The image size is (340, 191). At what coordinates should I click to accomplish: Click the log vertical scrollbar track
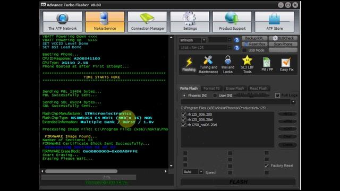(x=171, y=102)
